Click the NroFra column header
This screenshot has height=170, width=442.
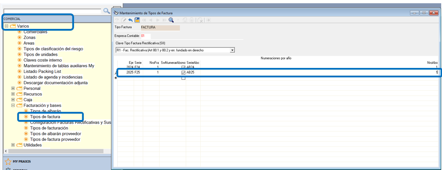pyautogui.click(x=155, y=63)
